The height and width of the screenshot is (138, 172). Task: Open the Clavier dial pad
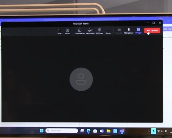(x=59, y=32)
